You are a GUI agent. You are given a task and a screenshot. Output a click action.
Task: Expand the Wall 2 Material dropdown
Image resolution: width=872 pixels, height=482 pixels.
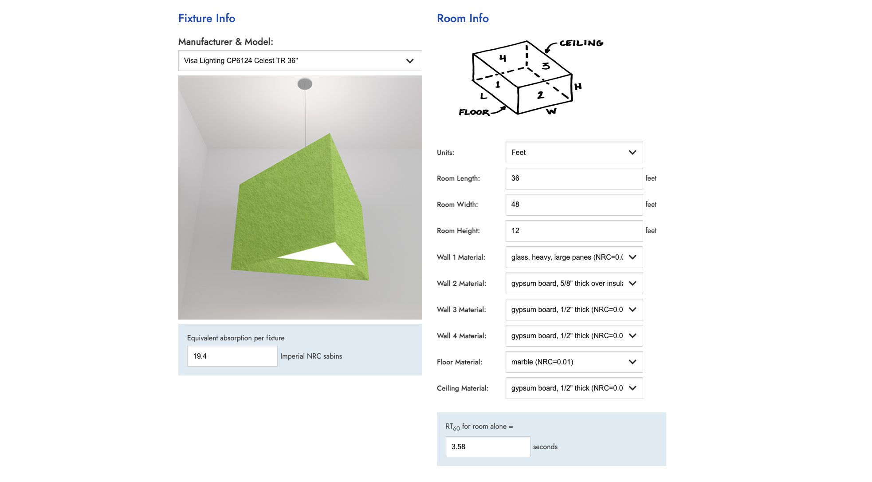coord(633,283)
